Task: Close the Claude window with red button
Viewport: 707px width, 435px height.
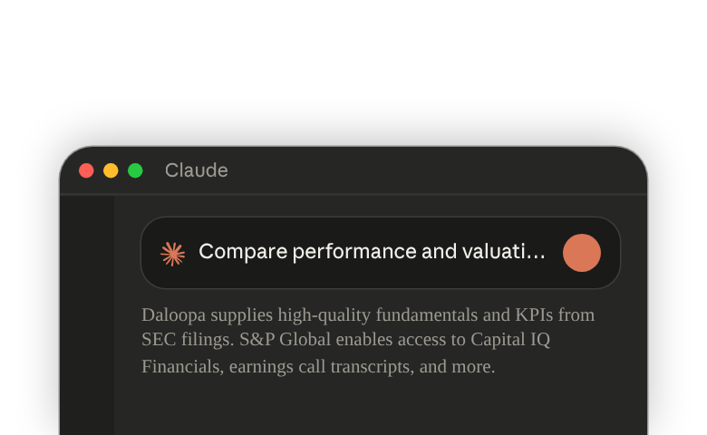Action: coord(86,171)
